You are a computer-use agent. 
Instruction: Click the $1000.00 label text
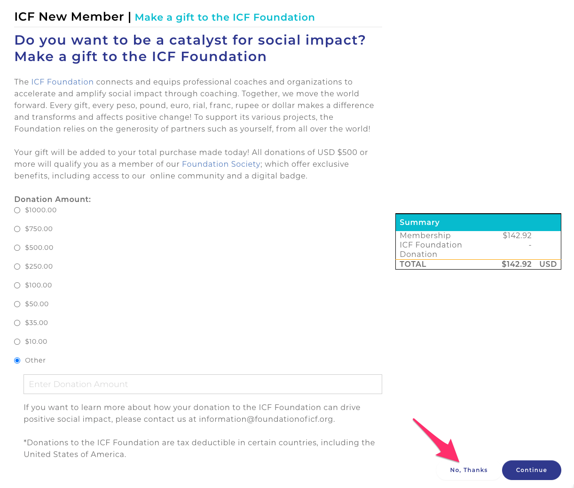coord(41,210)
